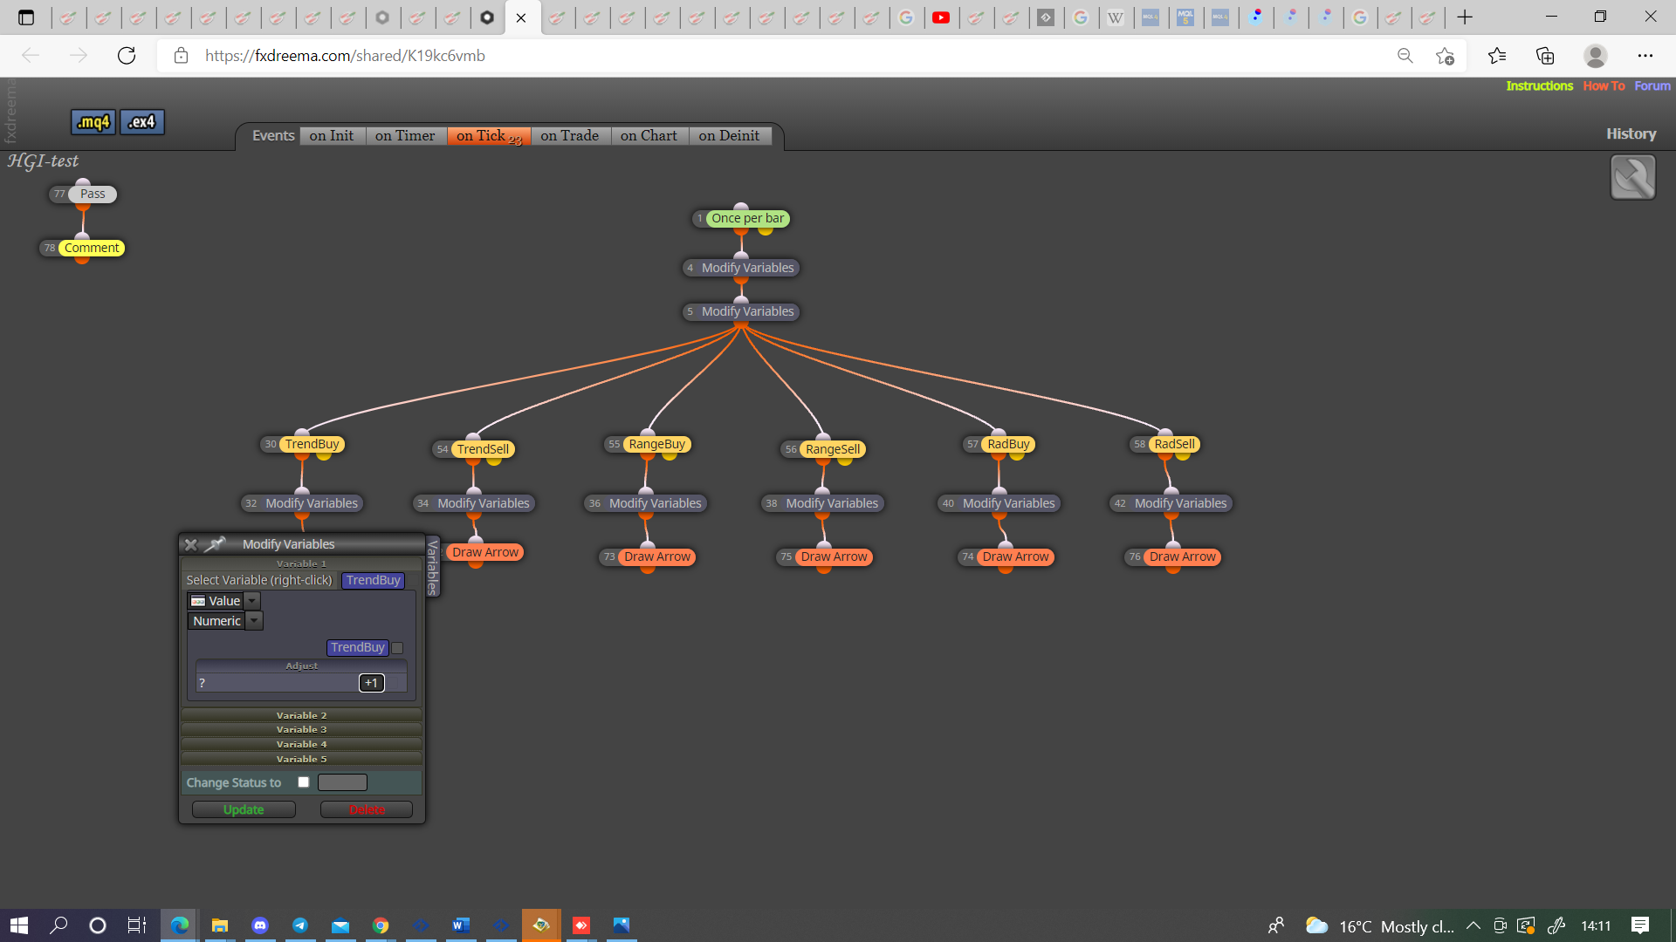Open Google Chrome from the taskbar
Viewport: 1676px width, 942px height.
[381, 925]
